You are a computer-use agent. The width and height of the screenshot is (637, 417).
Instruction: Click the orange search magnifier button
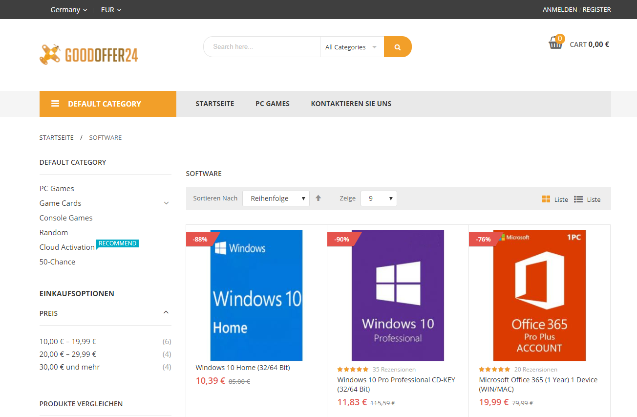[398, 47]
